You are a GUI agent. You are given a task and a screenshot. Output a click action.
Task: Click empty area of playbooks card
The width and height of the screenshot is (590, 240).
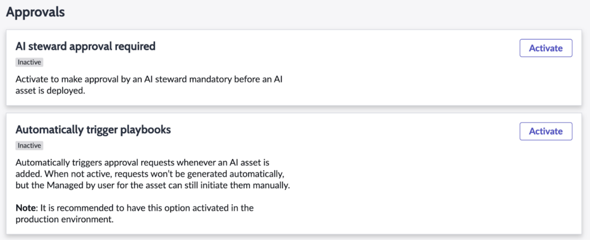coord(403,185)
